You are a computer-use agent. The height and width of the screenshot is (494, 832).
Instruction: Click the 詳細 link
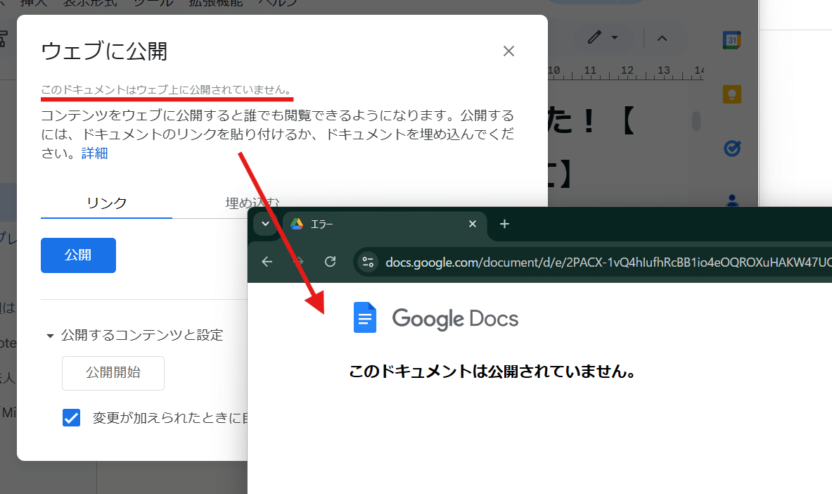click(x=94, y=153)
